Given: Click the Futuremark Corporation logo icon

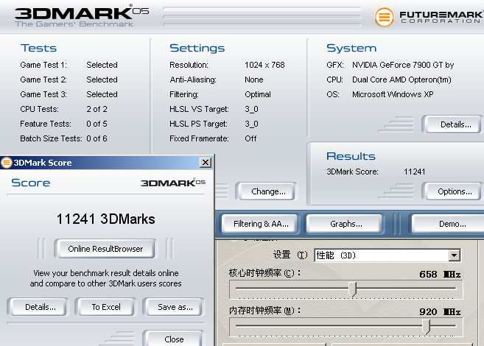Looking at the screenshot, I should pyautogui.click(x=384, y=17).
